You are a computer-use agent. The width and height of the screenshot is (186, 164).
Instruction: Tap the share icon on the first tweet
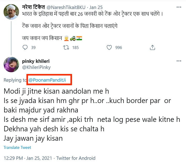point(152,48)
